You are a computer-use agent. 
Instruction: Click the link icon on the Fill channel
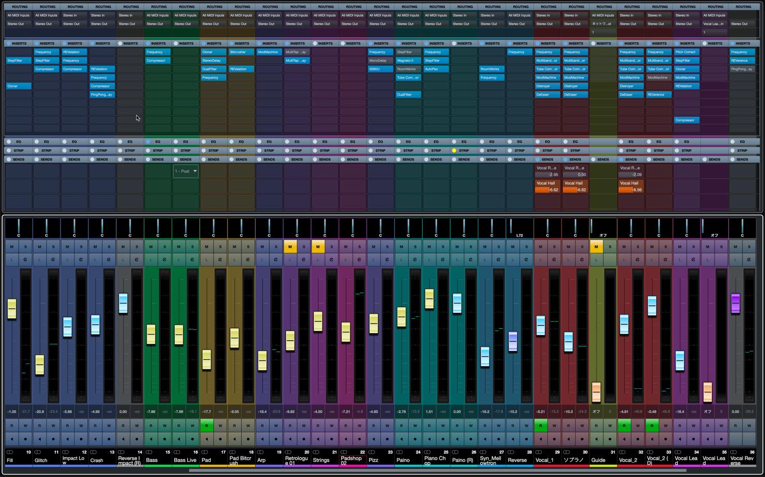[x=9, y=452]
